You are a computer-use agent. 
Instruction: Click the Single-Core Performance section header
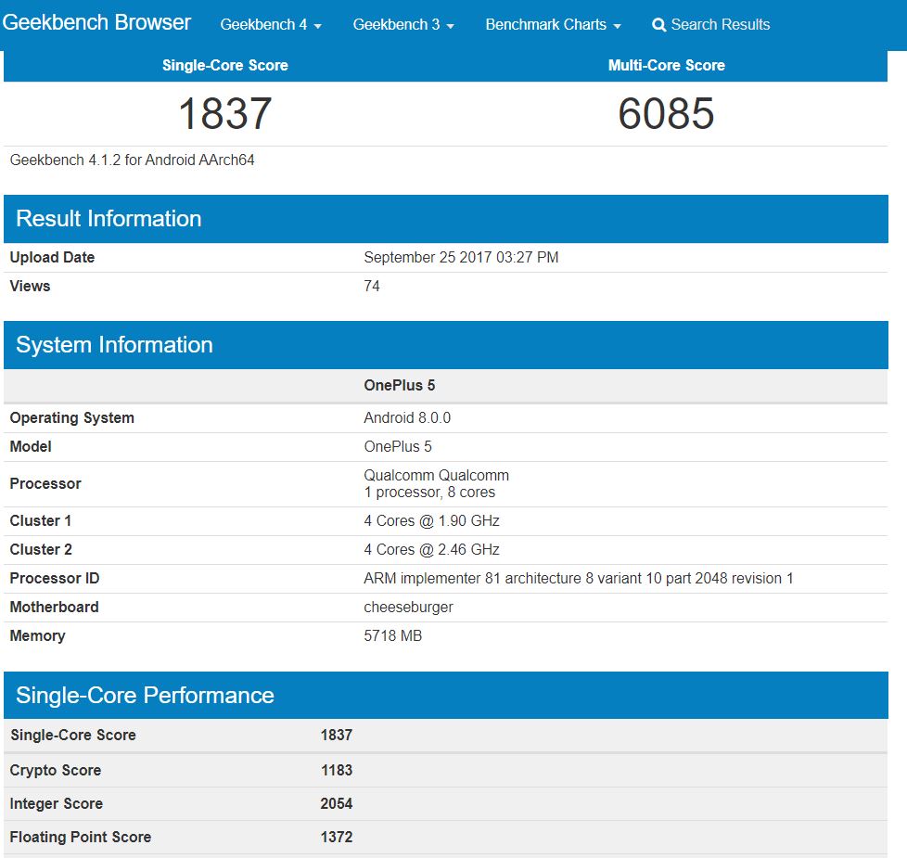click(446, 696)
